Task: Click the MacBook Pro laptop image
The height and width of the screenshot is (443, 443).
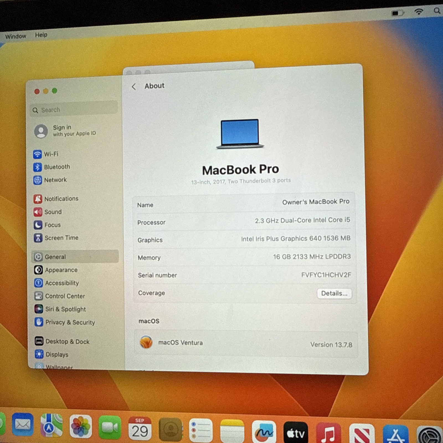Action: point(240,134)
